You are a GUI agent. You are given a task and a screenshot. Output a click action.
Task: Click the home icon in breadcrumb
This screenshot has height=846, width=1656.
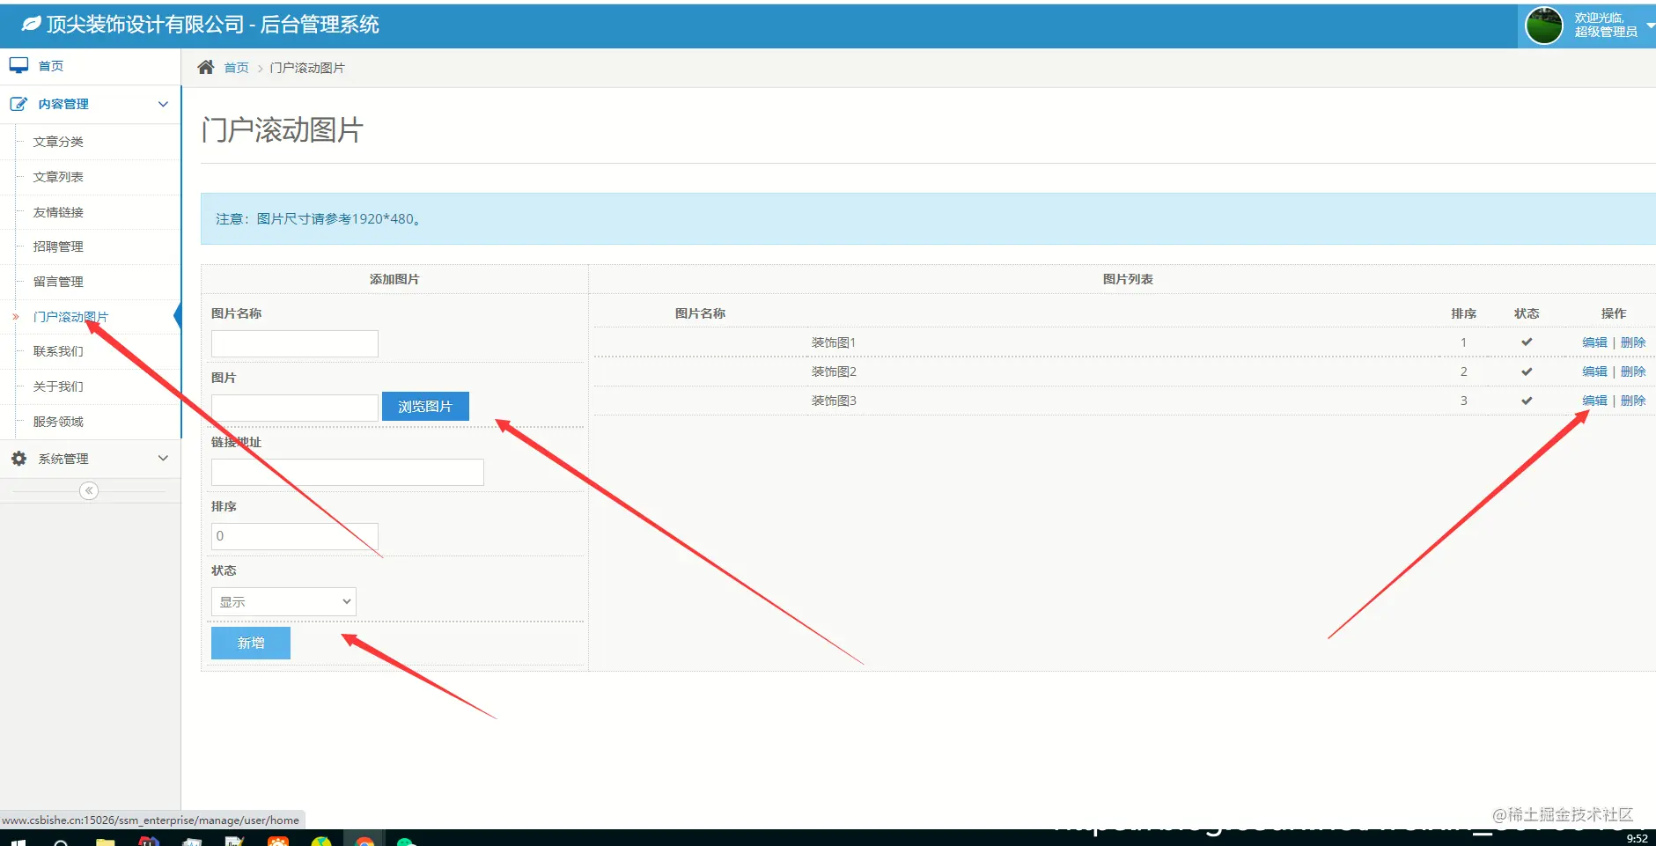coord(206,67)
